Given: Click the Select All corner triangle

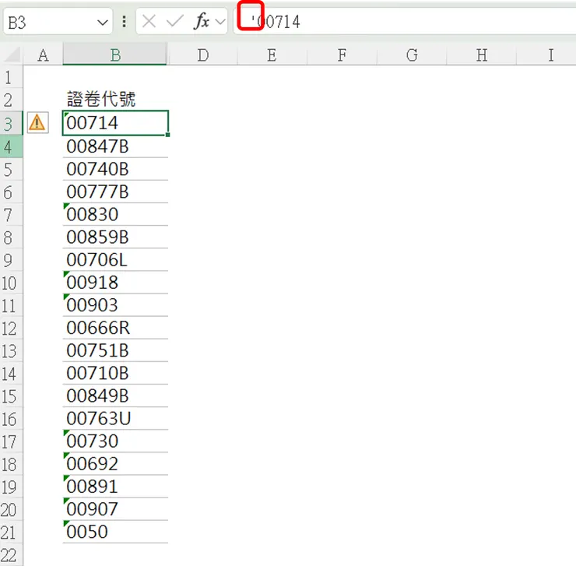Looking at the screenshot, I should coord(12,55).
